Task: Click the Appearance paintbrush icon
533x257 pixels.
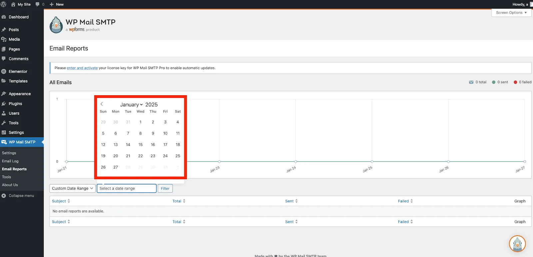Action: coord(4,94)
